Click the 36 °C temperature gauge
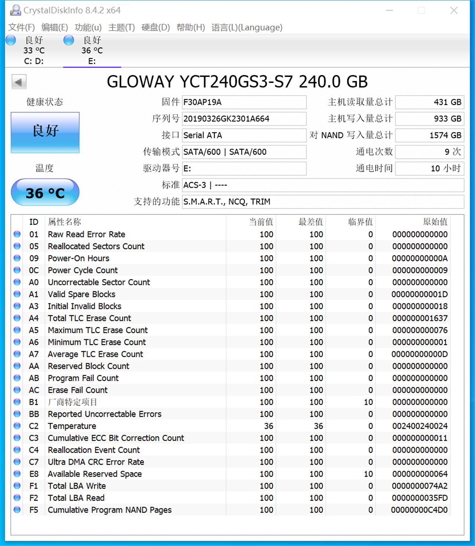The width and height of the screenshot is (475, 546). [x=45, y=192]
